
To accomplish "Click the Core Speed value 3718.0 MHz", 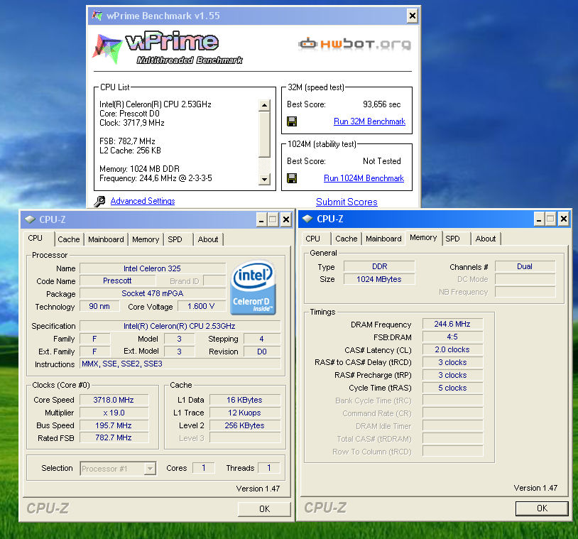I will point(114,400).
